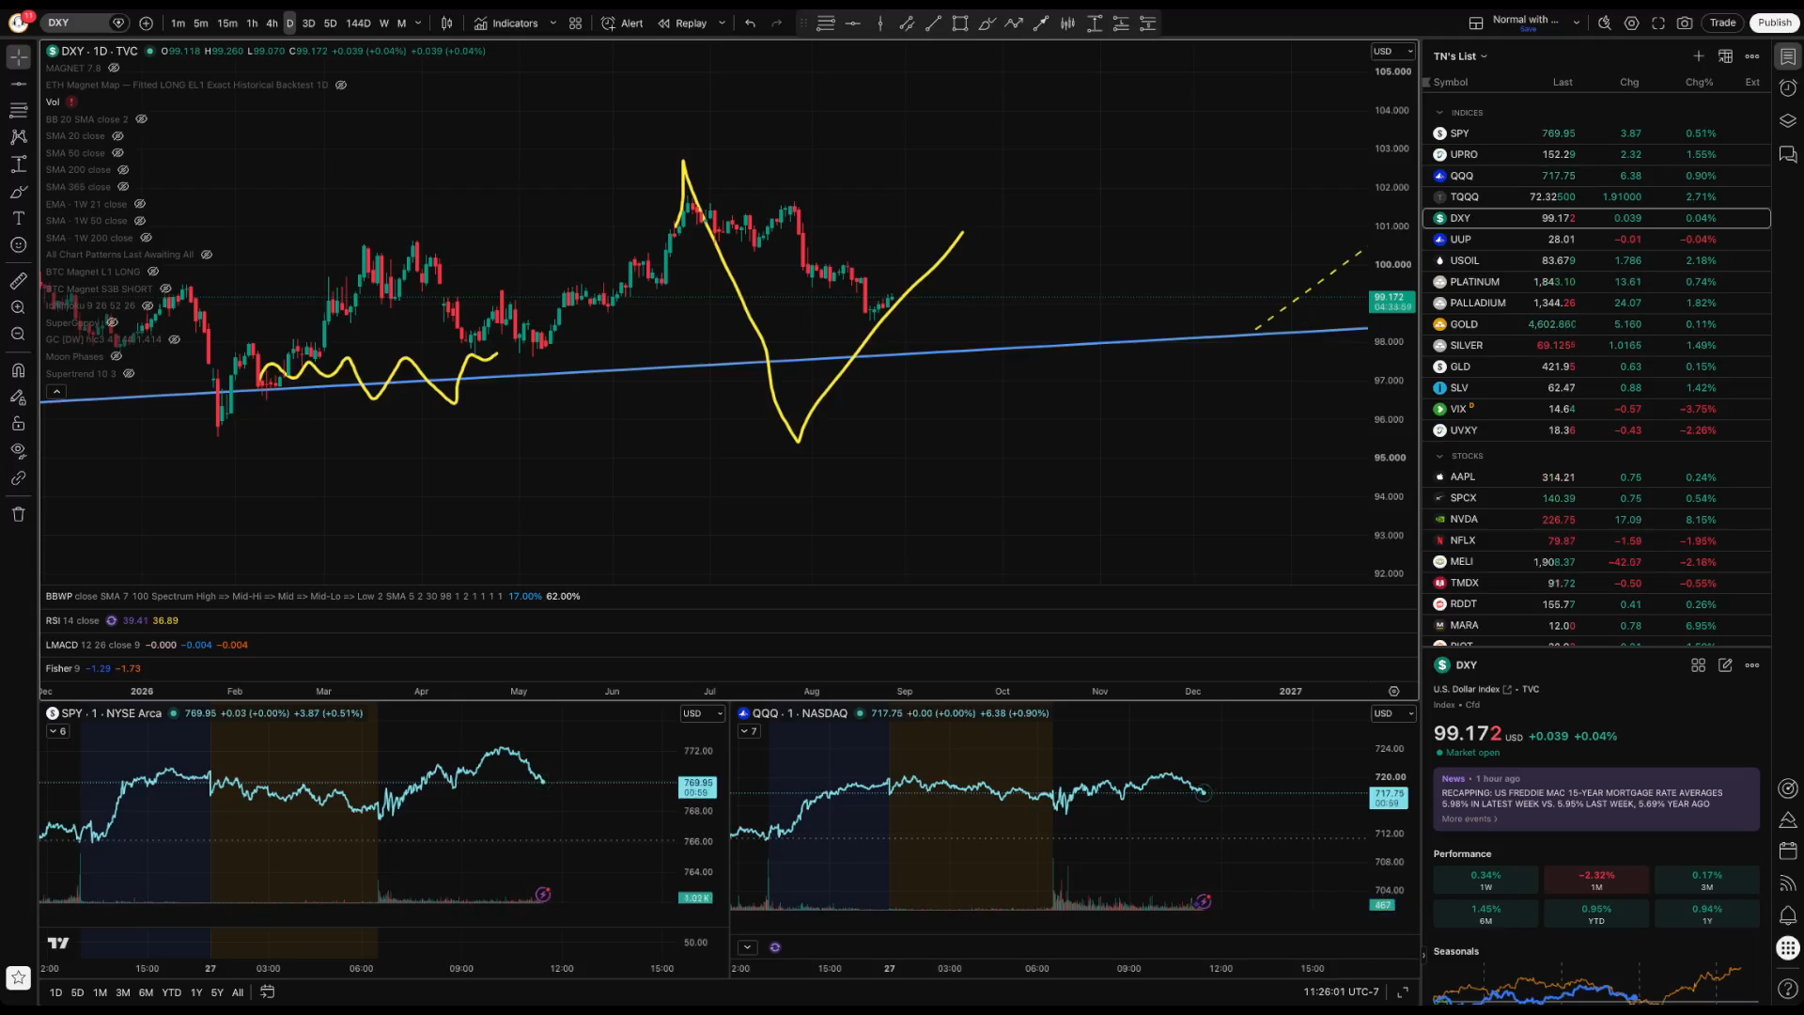This screenshot has width=1804, height=1015.
Task: Select the Text tool in left toolbar
Action: (18, 218)
